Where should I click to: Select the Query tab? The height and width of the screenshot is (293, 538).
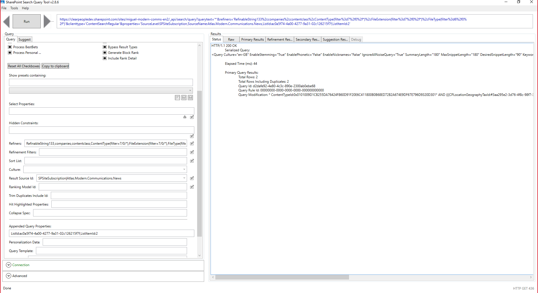11,39
